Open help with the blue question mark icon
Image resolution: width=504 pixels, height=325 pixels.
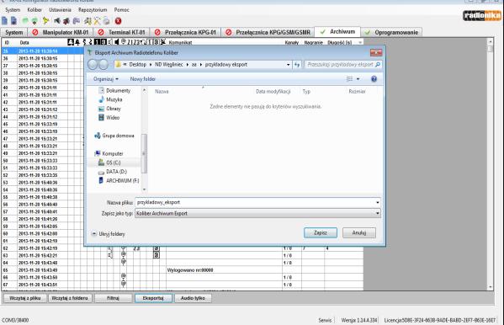(x=374, y=79)
